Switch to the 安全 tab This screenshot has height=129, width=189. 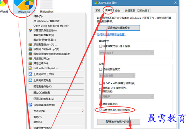pos(117,10)
